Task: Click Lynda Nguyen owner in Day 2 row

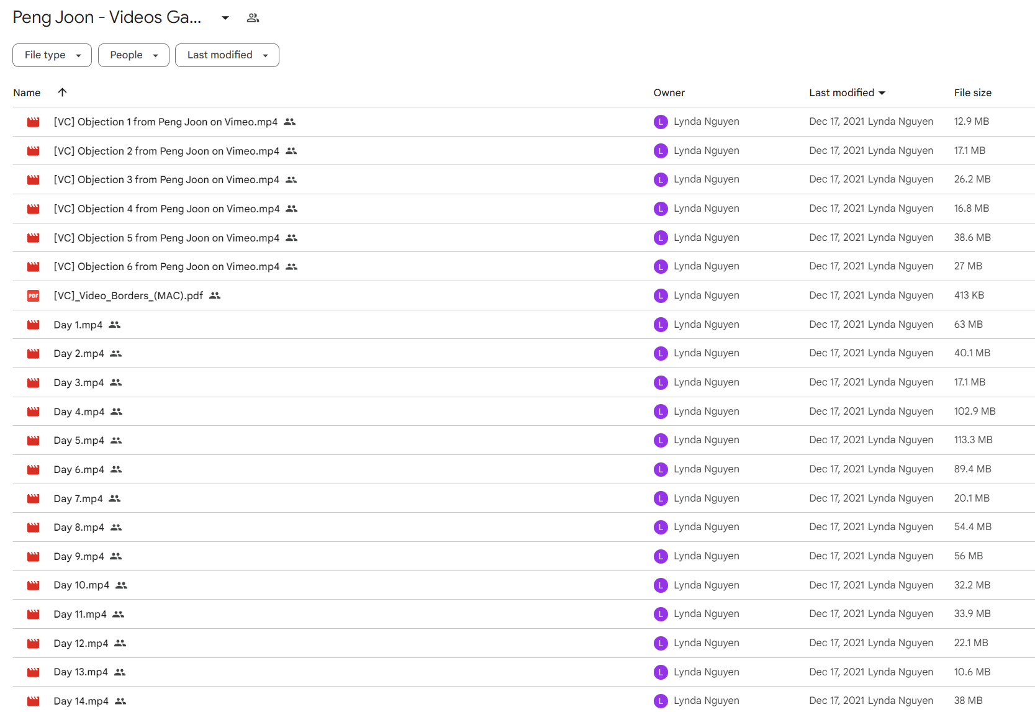Action: (707, 353)
